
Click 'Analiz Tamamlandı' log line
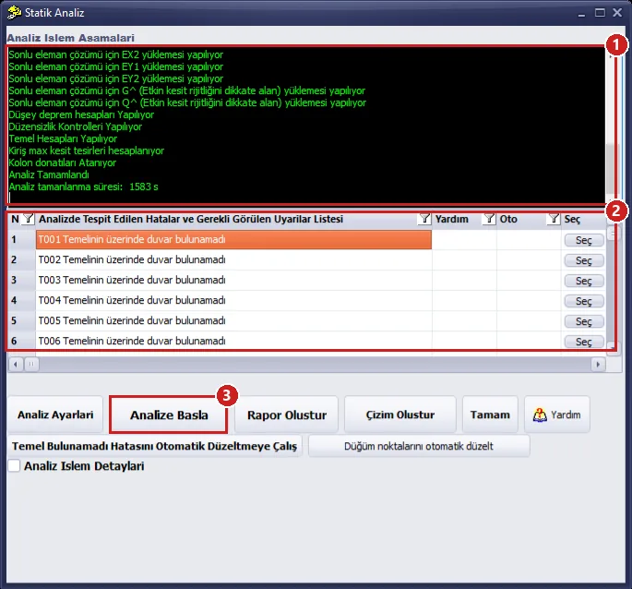pyautogui.click(x=49, y=174)
